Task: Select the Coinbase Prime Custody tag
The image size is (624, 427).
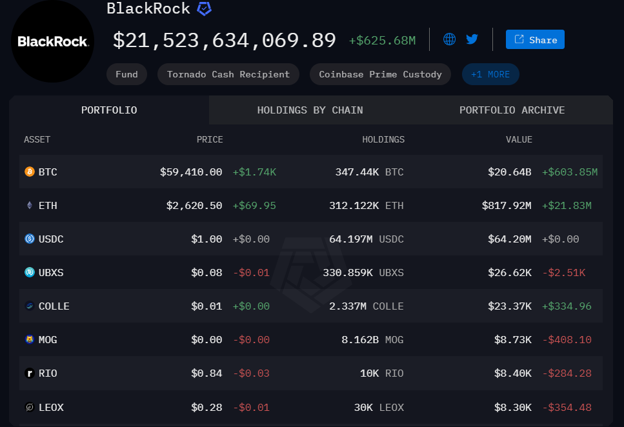Action: 380,74
